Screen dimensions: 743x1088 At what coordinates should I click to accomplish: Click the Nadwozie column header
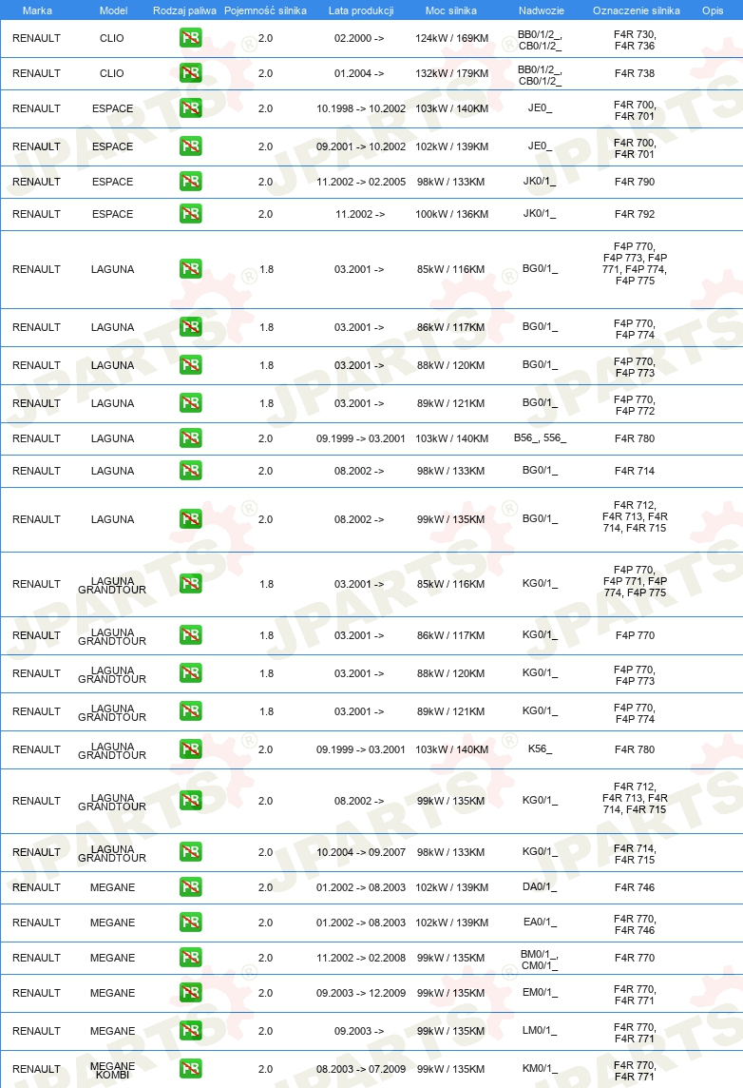[x=542, y=10]
